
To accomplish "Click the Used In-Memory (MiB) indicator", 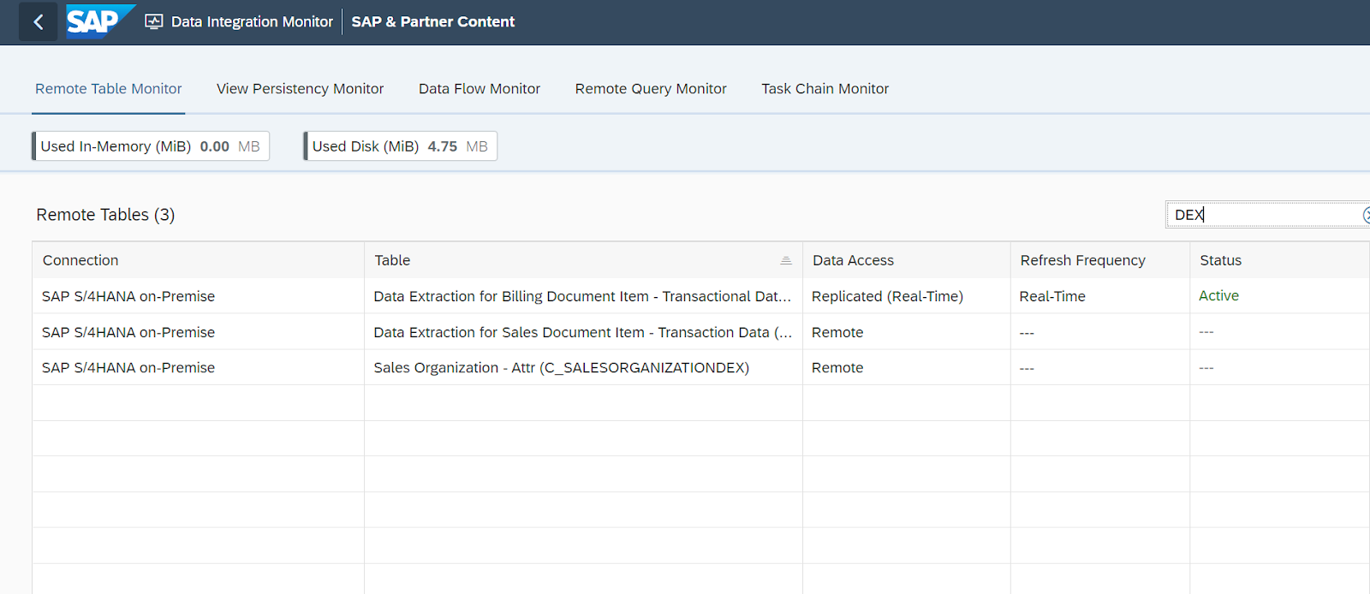I will click(x=151, y=146).
